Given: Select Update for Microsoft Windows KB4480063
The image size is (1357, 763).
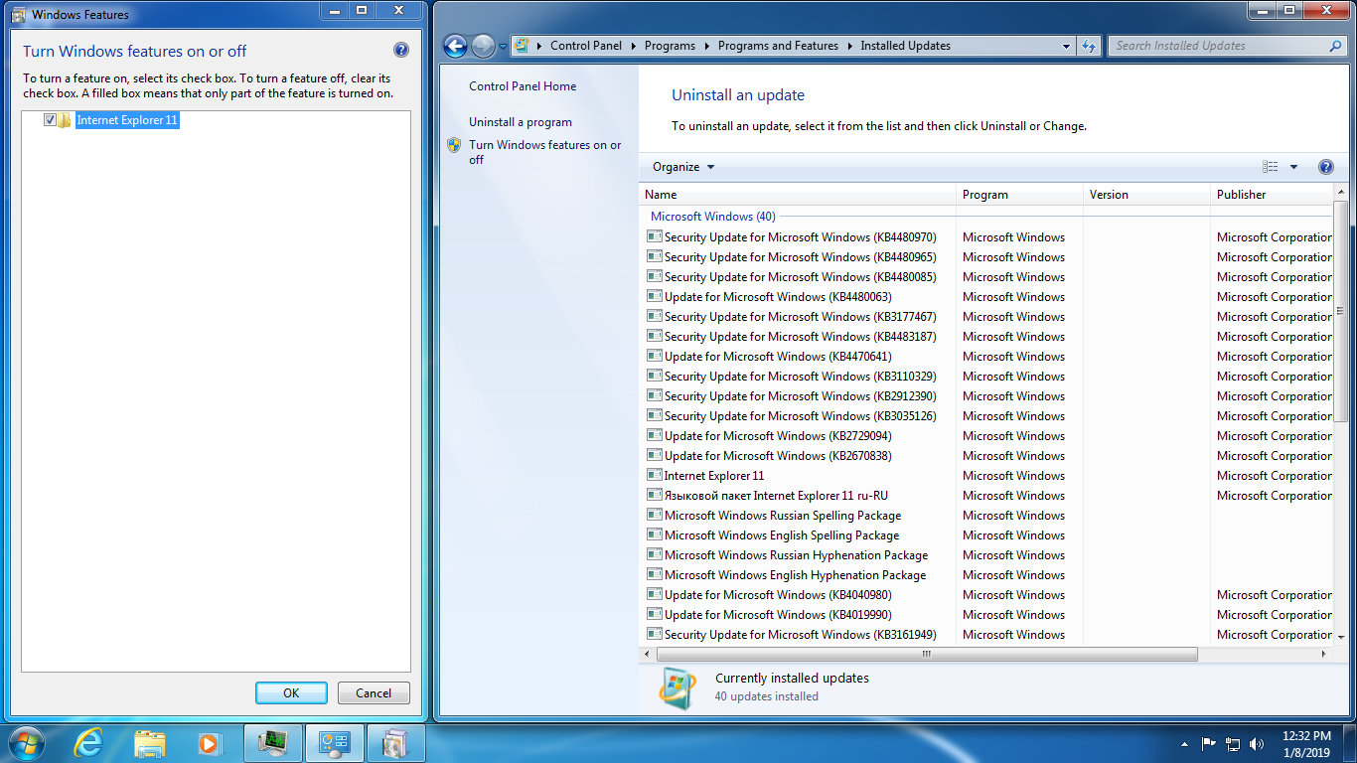Looking at the screenshot, I should tap(778, 297).
